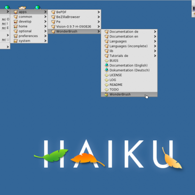Expand the preferences submenu arrow
The height and width of the screenshot is (195, 195).
45,36
